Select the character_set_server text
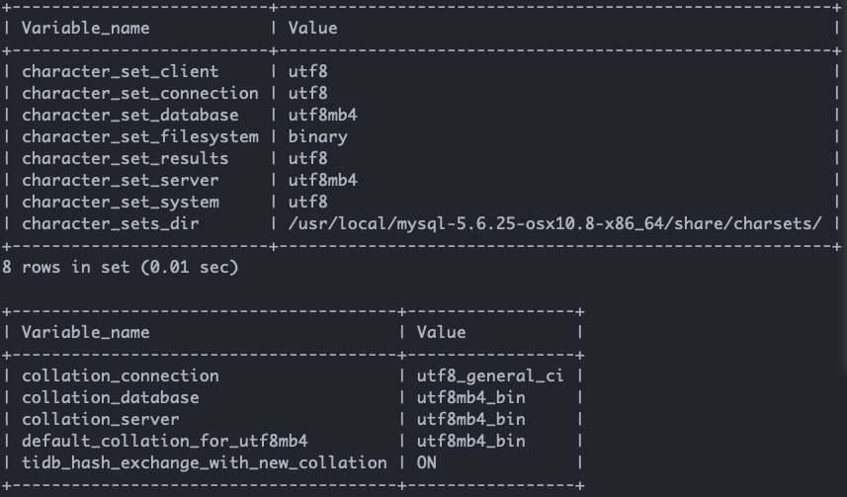The width and height of the screenshot is (847, 497). (x=121, y=180)
